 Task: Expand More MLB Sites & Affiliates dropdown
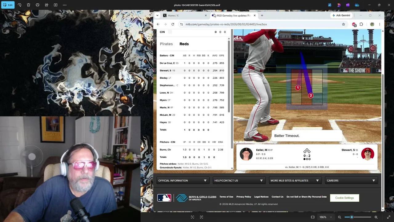coord(295,181)
